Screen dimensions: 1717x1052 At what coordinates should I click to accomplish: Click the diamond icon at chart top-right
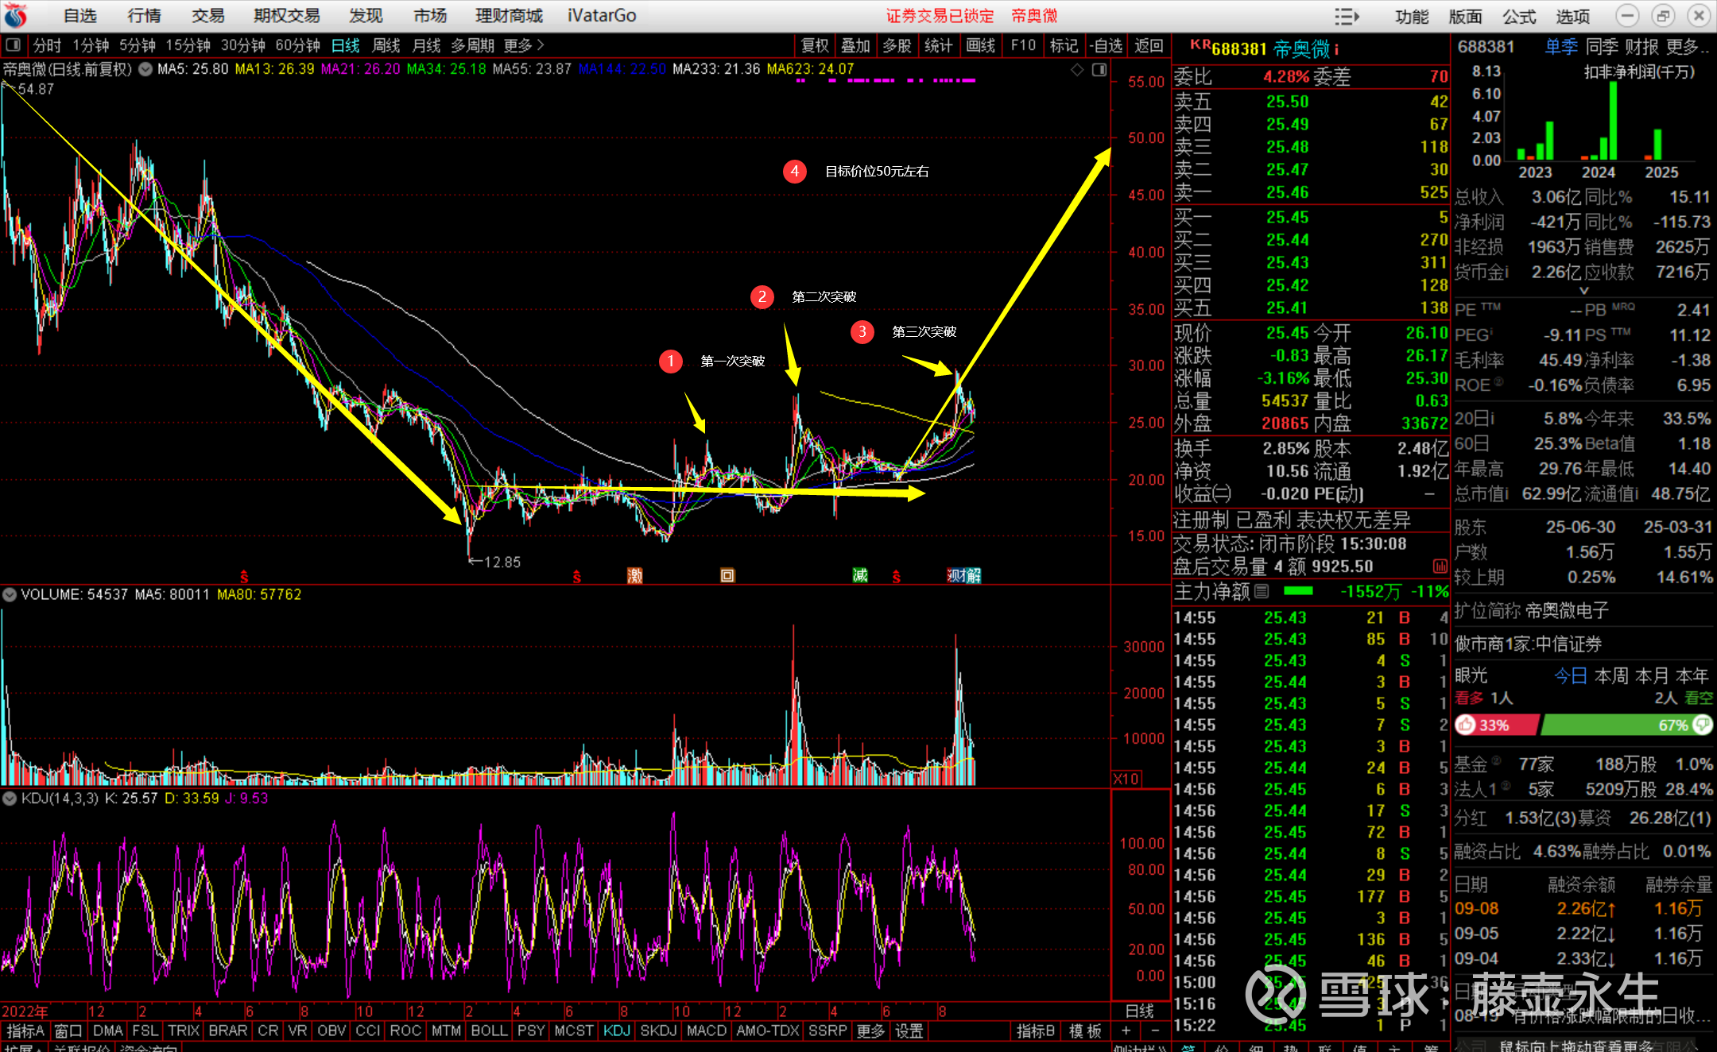coord(1077,70)
